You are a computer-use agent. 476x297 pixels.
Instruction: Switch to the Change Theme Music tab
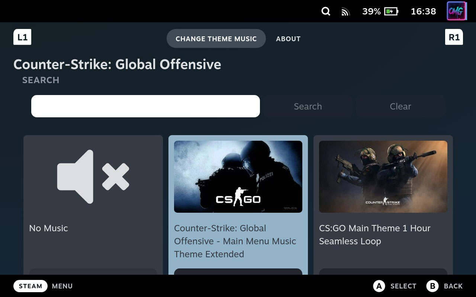pos(216,39)
